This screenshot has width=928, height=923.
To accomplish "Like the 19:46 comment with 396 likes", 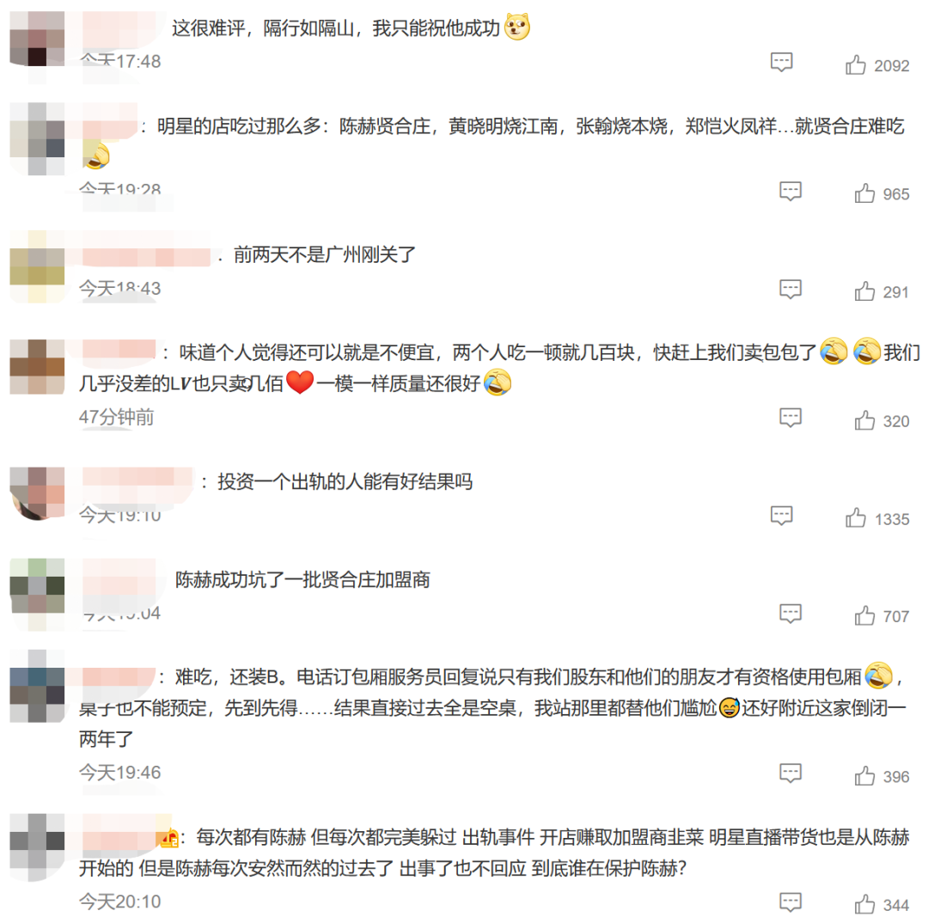I will point(864,775).
